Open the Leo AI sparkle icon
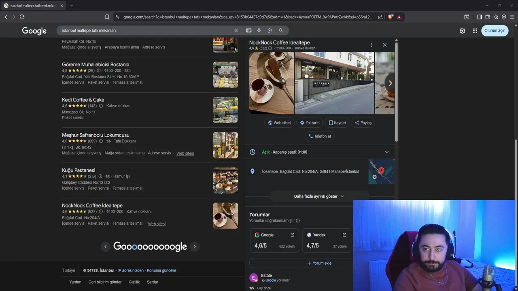 [x=496, y=17]
